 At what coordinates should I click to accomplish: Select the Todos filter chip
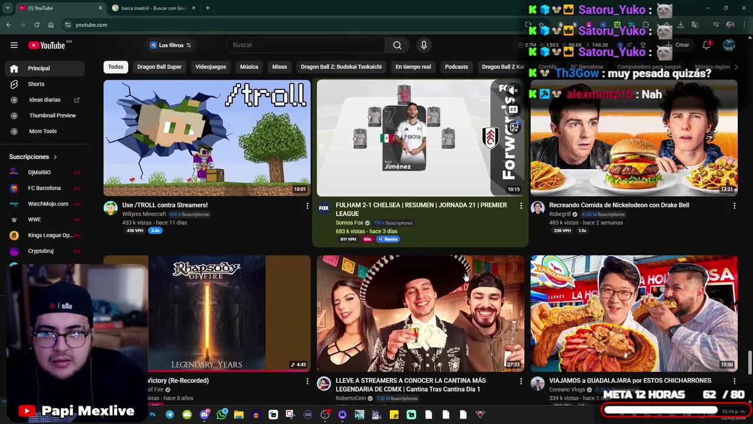pos(116,67)
